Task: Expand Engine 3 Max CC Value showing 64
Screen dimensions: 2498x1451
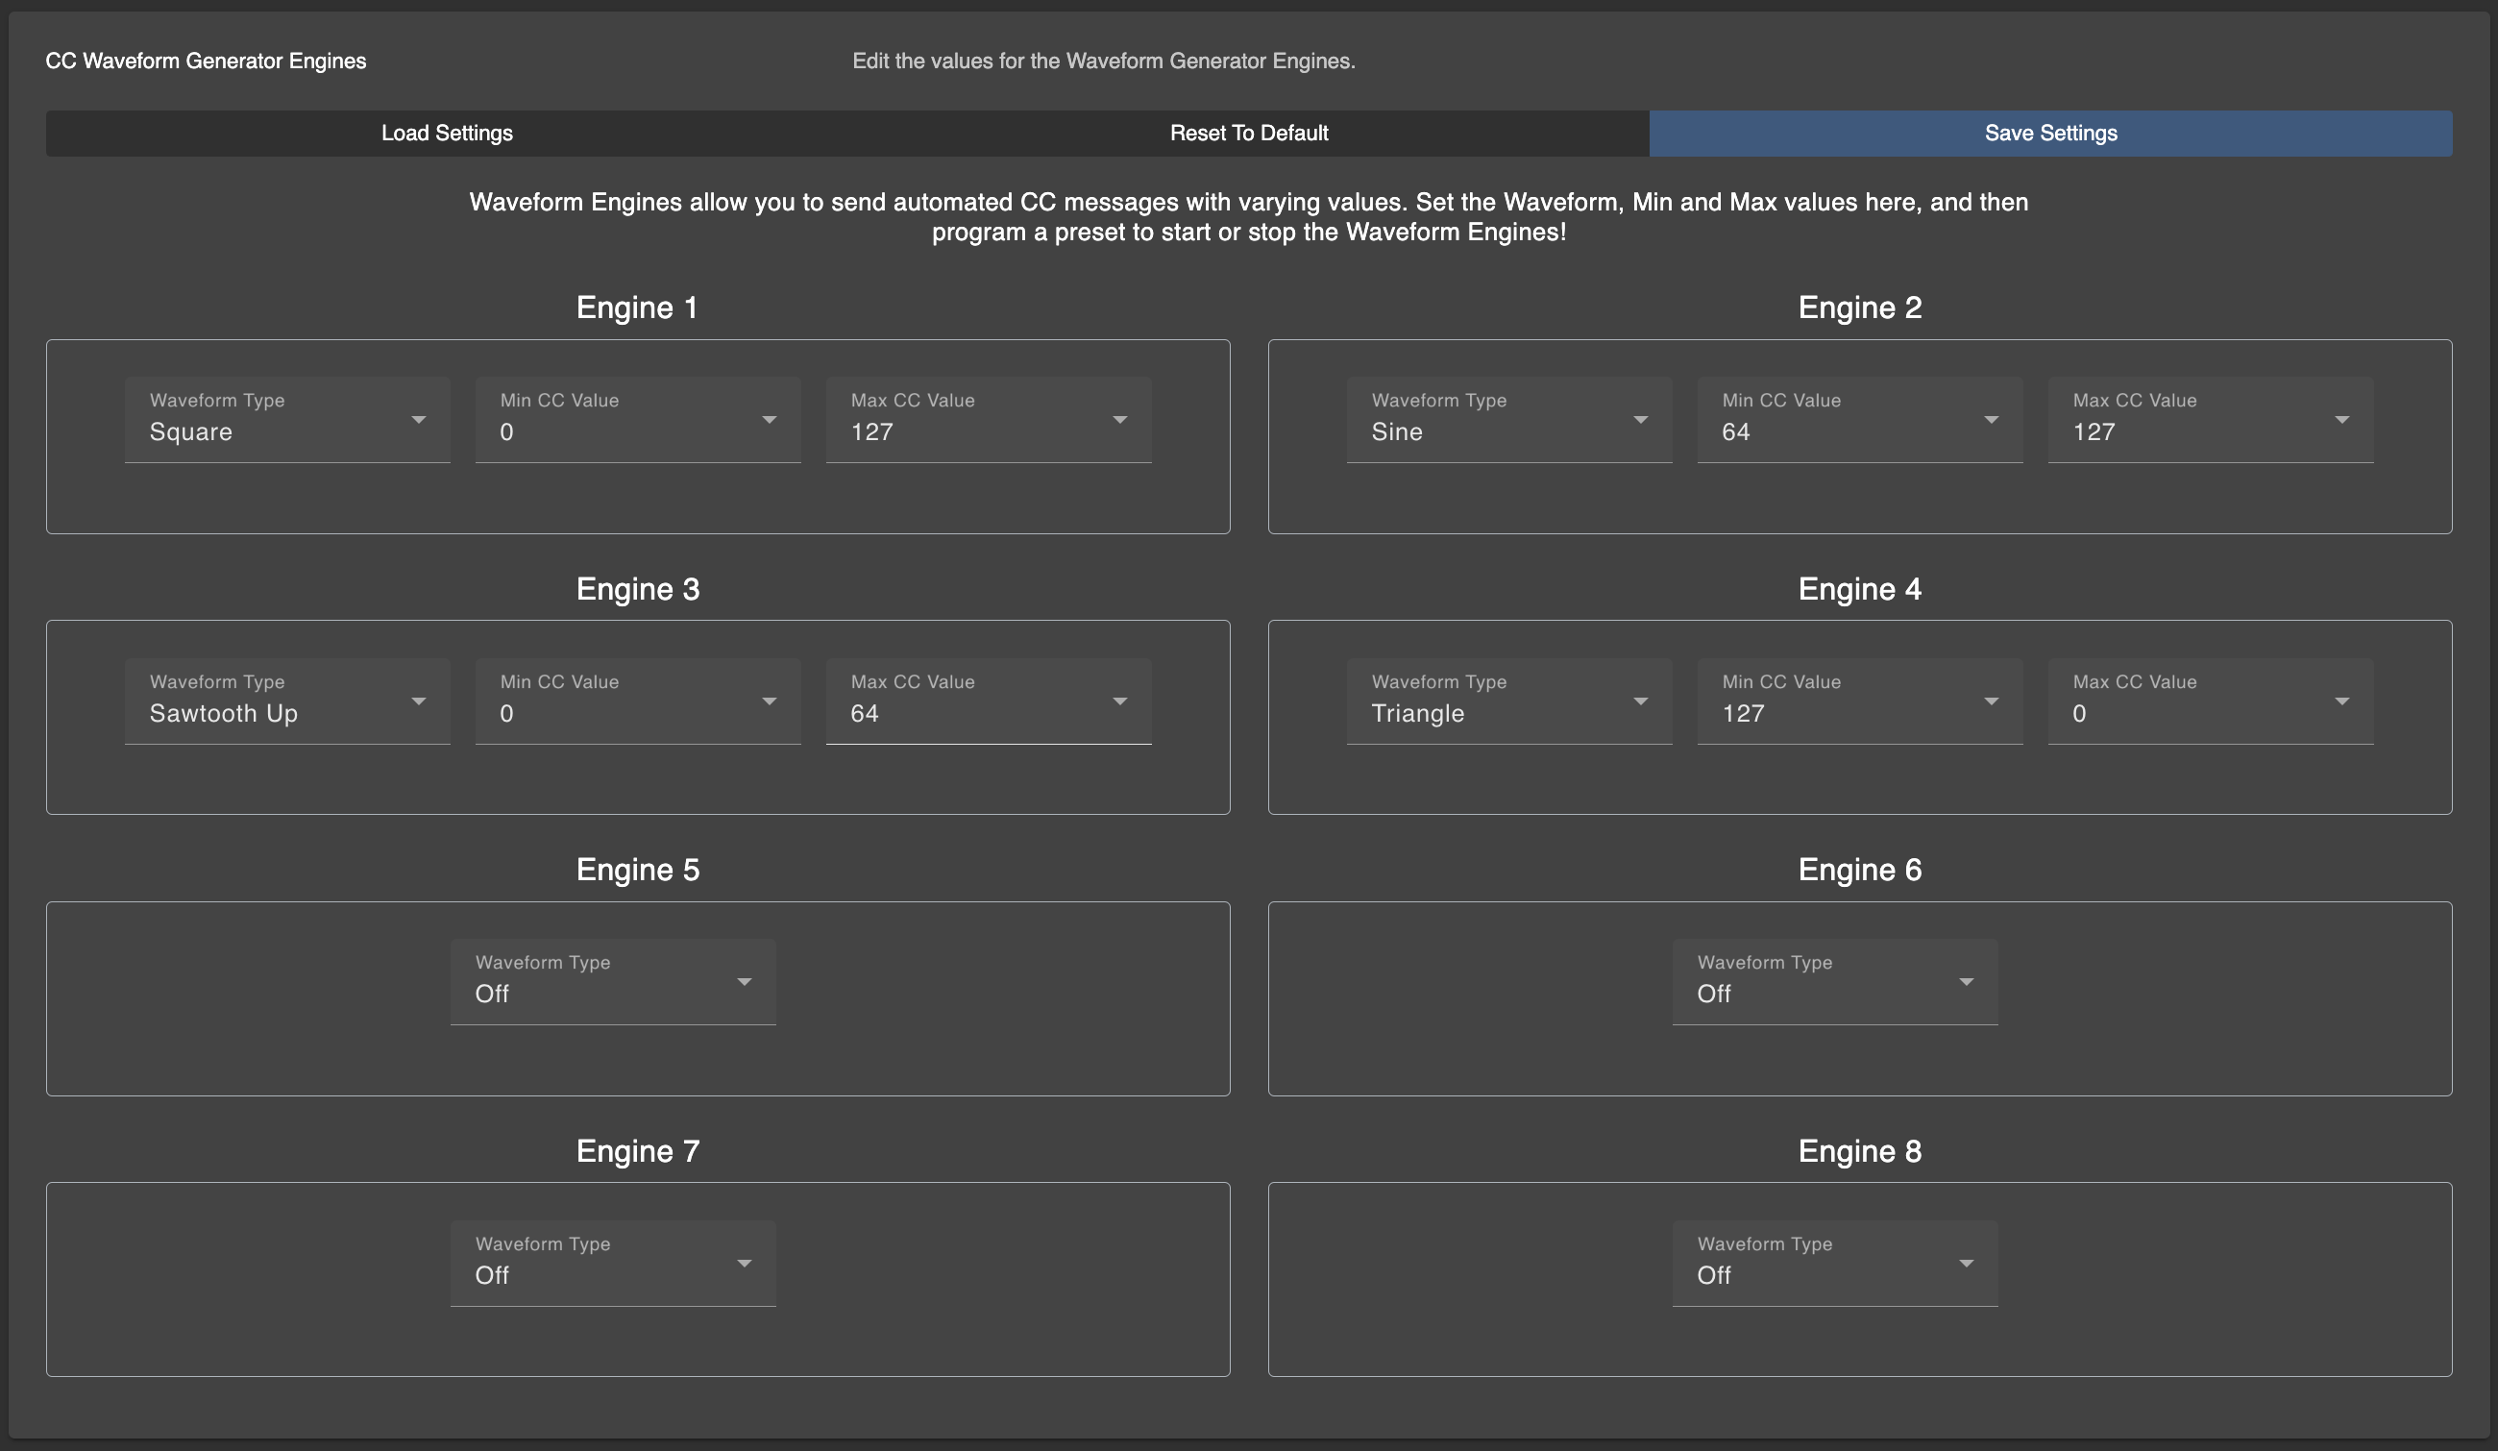Action: point(988,701)
